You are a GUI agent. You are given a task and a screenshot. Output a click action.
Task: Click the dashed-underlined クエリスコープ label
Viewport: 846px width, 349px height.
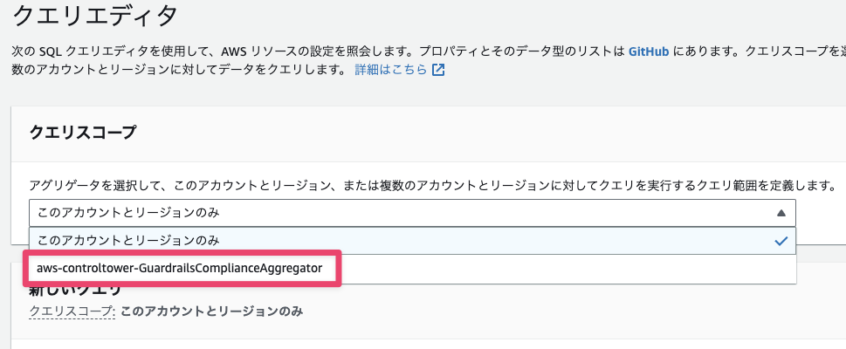72,311
